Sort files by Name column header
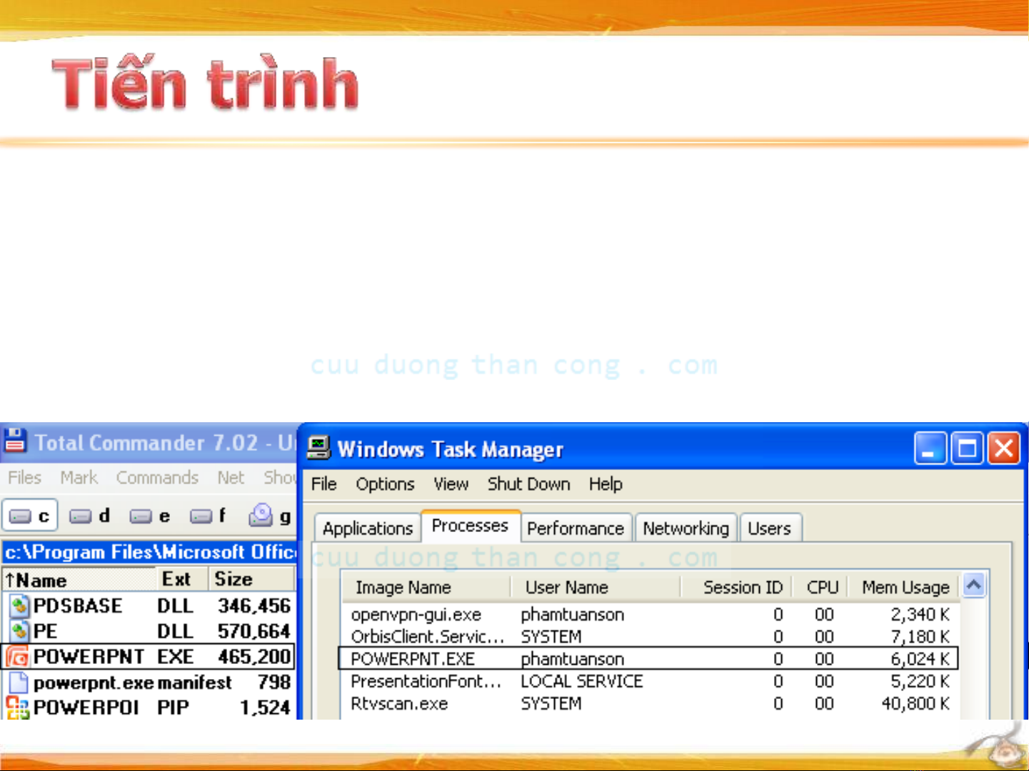 pos(79,579)
